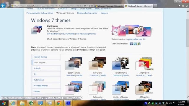Image resolution: width=189 pixels, height=106 pixels.
Task: Click the personalize your PC link
Action: click(x=137, y=39)
